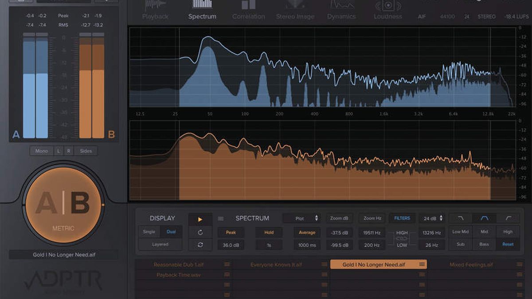Click the -37.5 dB zoom field

[340, 232]
